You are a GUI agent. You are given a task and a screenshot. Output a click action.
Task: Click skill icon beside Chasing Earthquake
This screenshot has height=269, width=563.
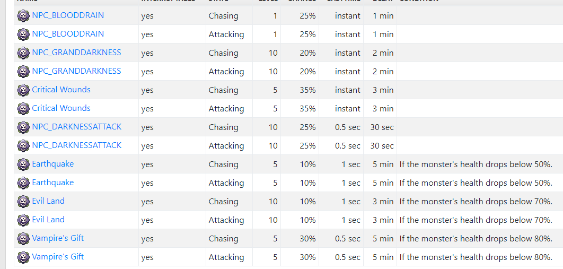[23, 164]
